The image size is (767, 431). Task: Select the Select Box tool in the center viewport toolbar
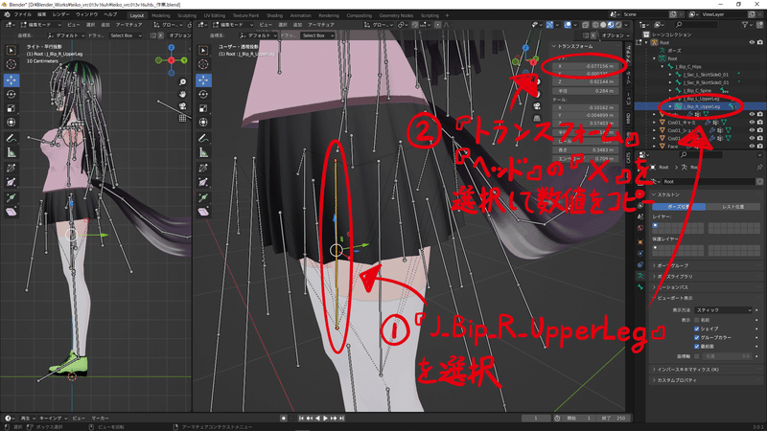point(203,50)
